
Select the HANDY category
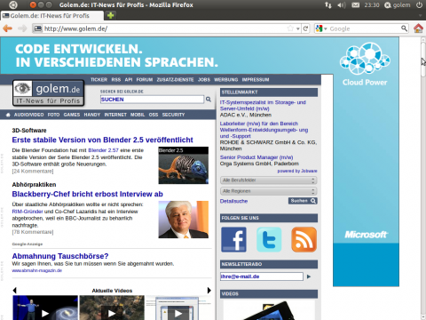[92, 115]
